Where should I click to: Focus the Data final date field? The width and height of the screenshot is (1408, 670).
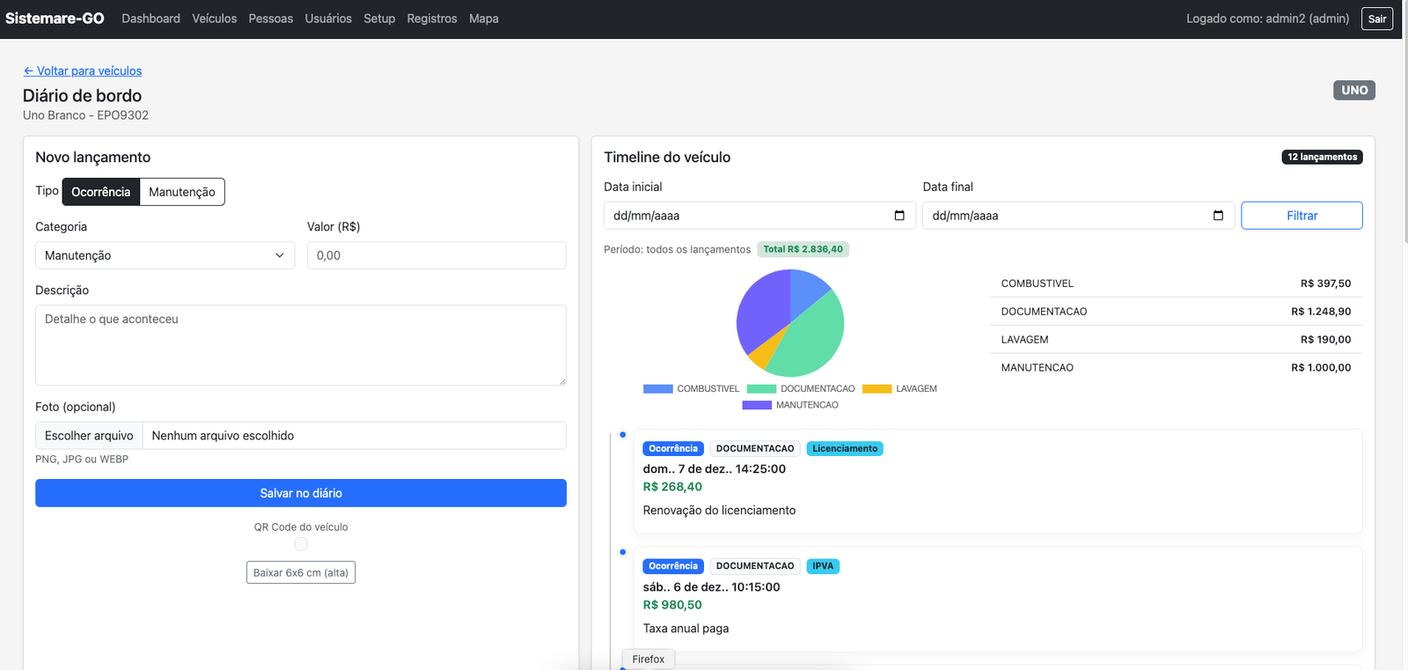tap(1079, 216)
